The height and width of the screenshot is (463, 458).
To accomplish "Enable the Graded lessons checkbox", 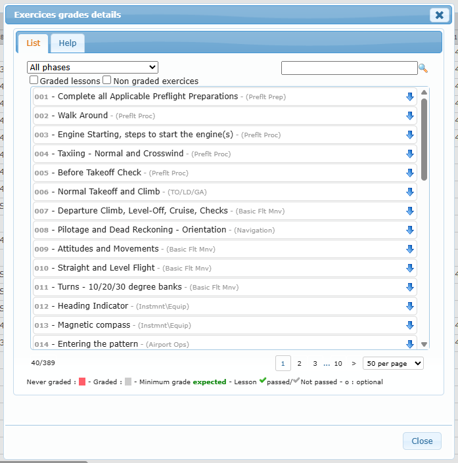I will point(34,80).
